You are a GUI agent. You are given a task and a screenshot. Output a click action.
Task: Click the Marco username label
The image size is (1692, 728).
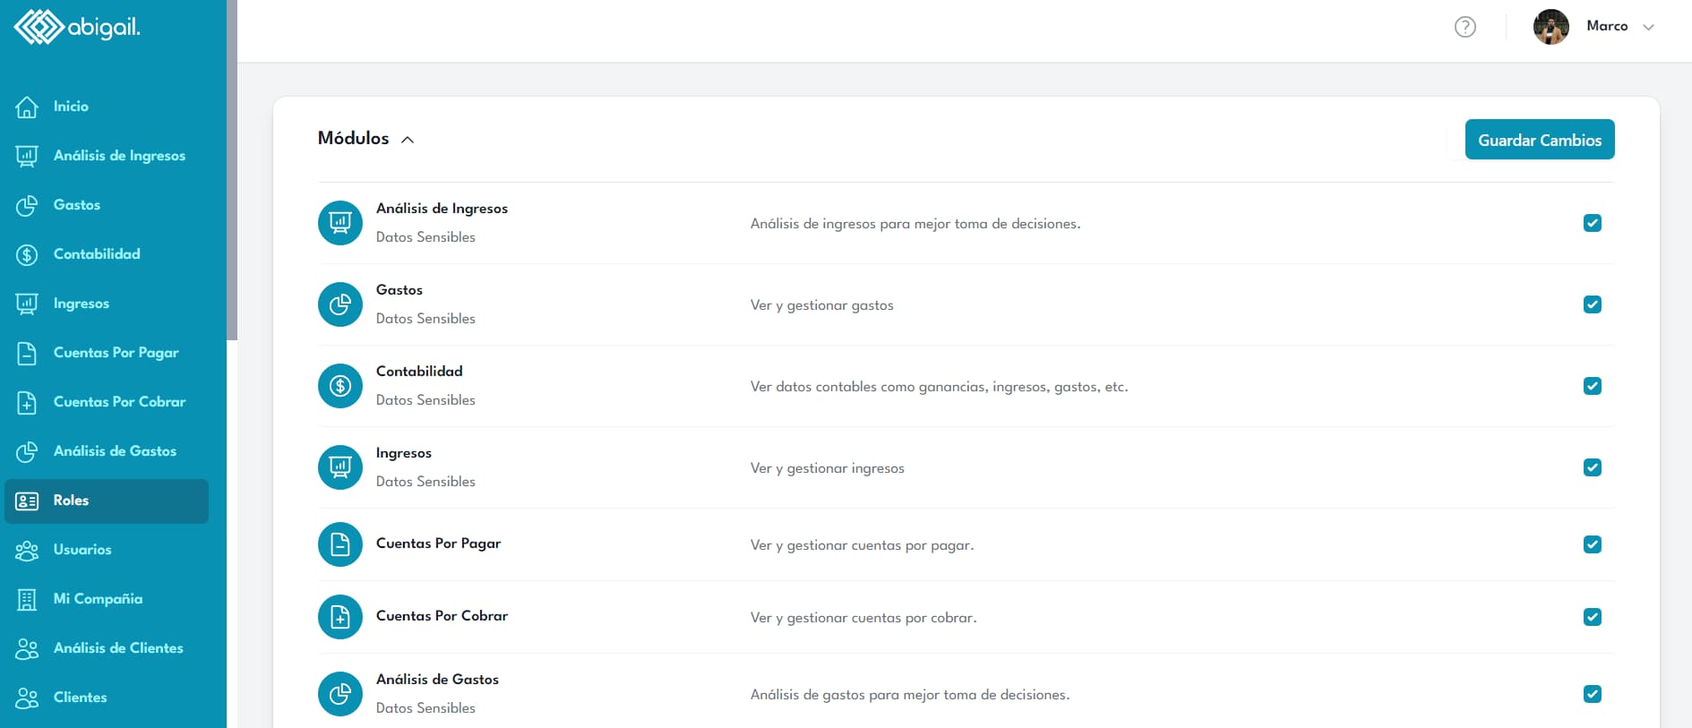pyautogui.click(x=1607, y=26)
